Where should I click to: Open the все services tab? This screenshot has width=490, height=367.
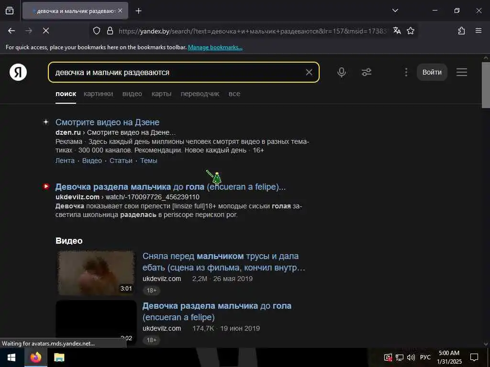[x=234, y=94]
